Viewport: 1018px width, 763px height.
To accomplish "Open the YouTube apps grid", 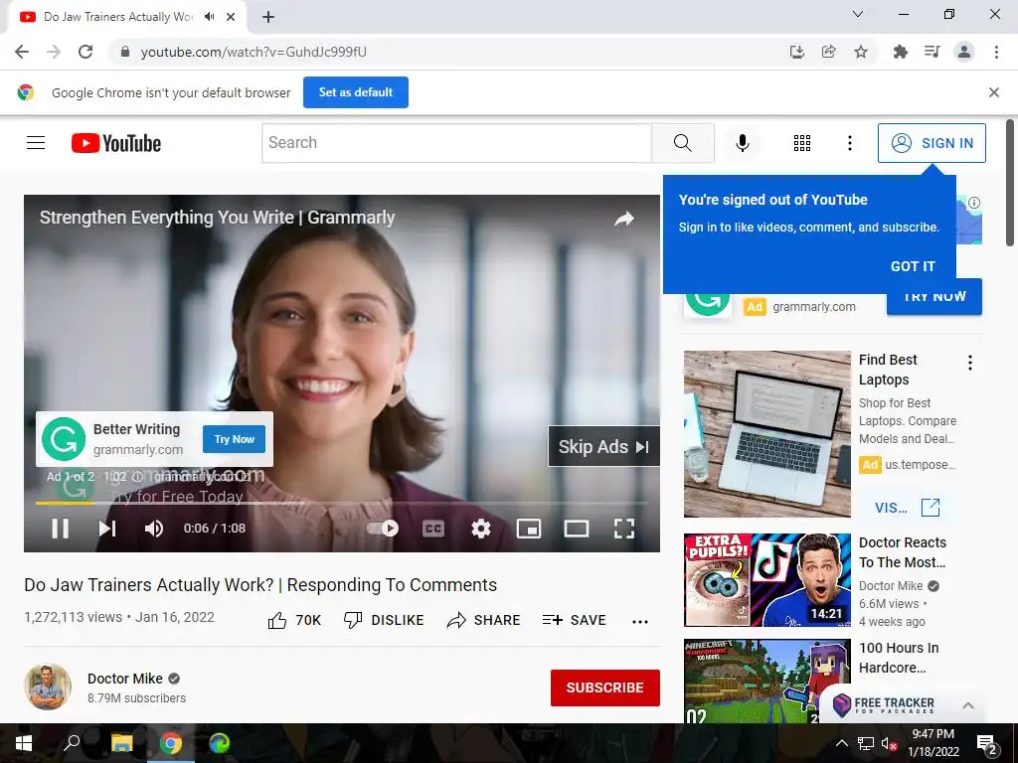I will click(802, 143).
